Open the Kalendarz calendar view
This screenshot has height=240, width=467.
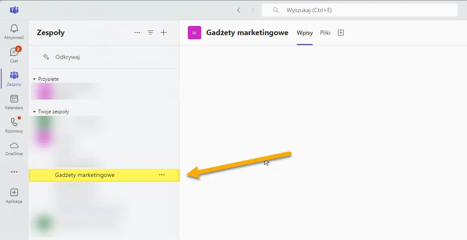click(x=14, y=102)
